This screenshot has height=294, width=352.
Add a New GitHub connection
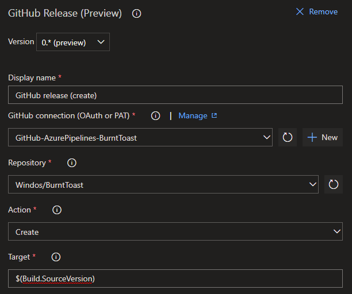click(x=323, y=137)
